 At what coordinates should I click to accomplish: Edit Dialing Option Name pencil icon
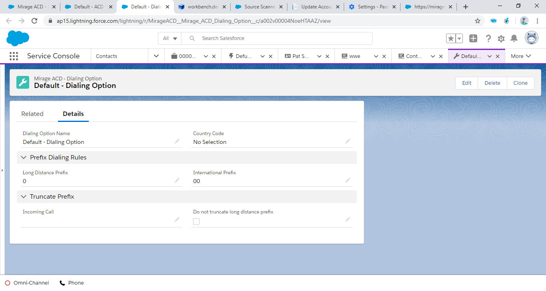(x=177, y=141)
